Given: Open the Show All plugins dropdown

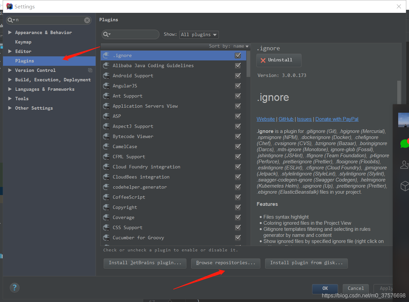Looking at the screenshot, I should point(199,34).
